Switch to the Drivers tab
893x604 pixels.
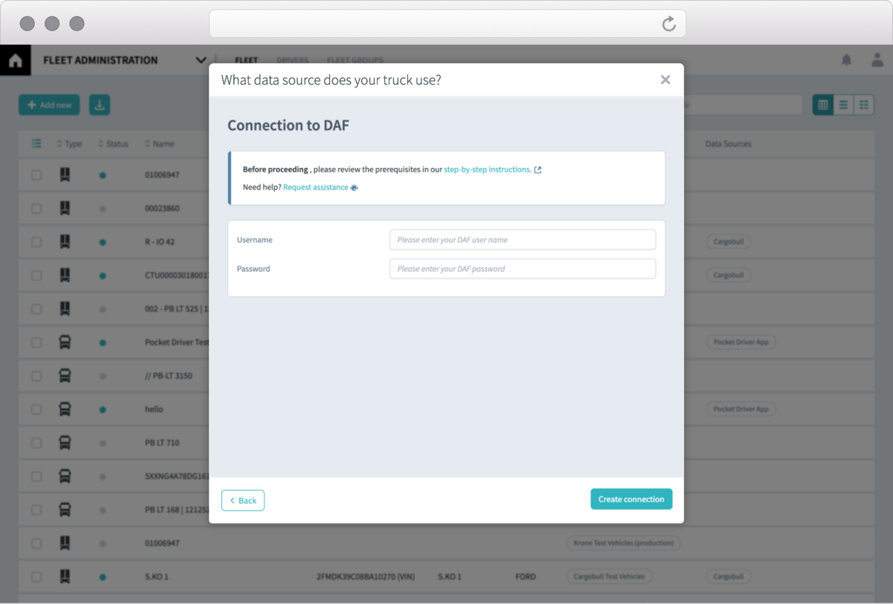(x=292, y=61)
